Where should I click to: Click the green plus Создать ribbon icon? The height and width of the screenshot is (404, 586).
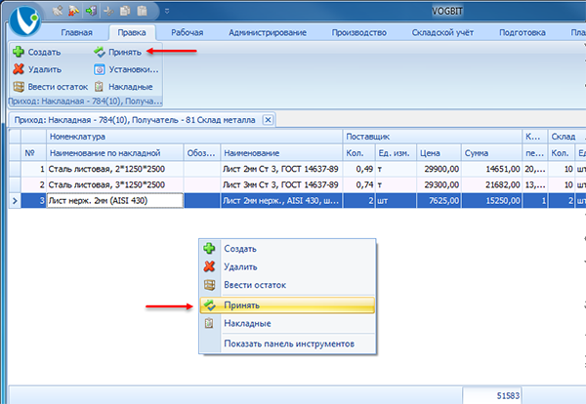[x=19, y=51]
